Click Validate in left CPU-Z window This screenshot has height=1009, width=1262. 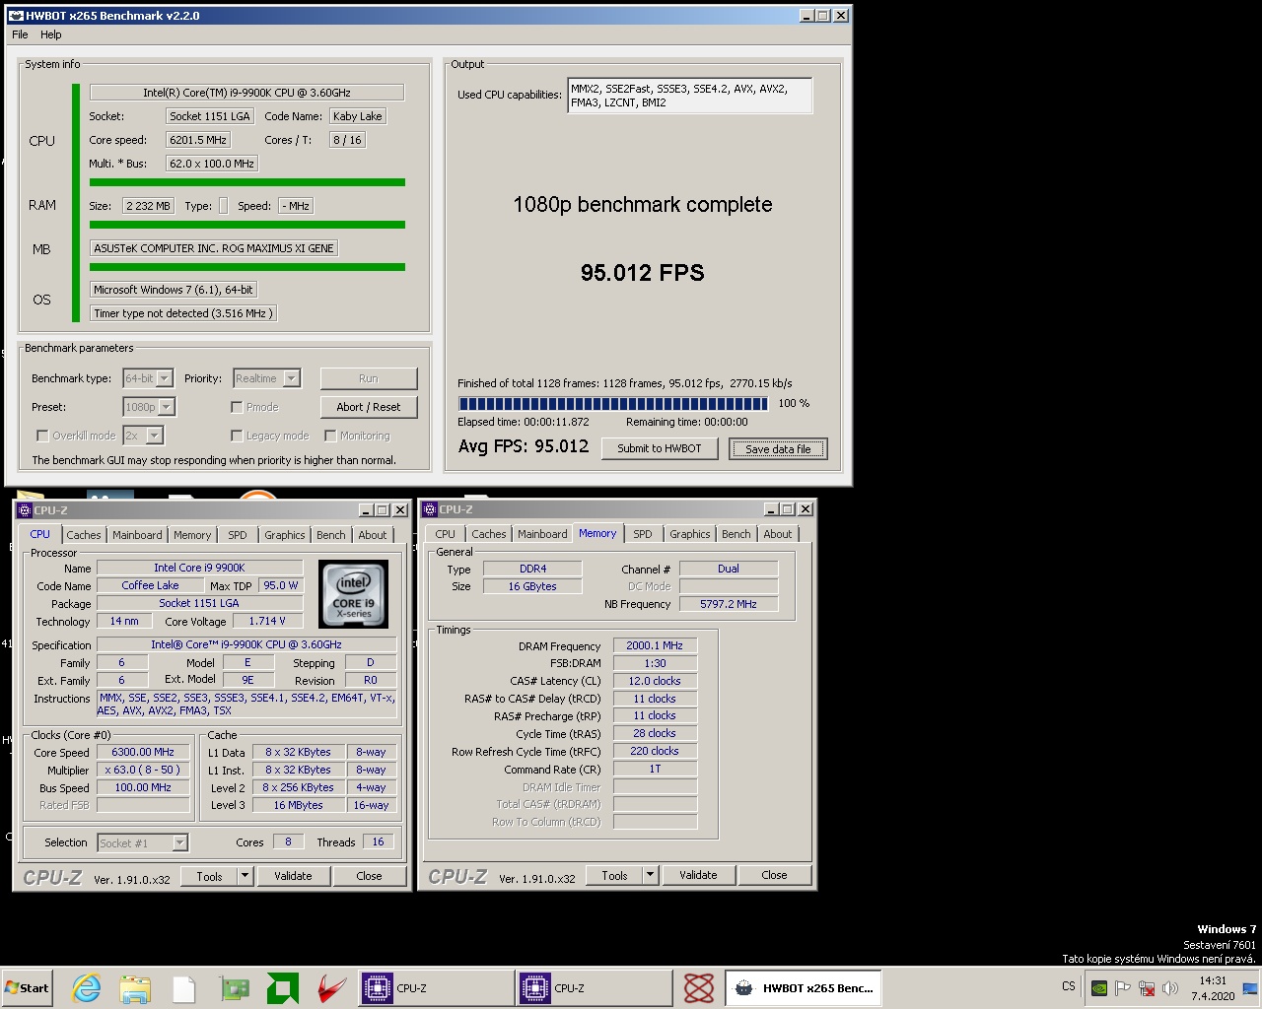coord(293,876)
